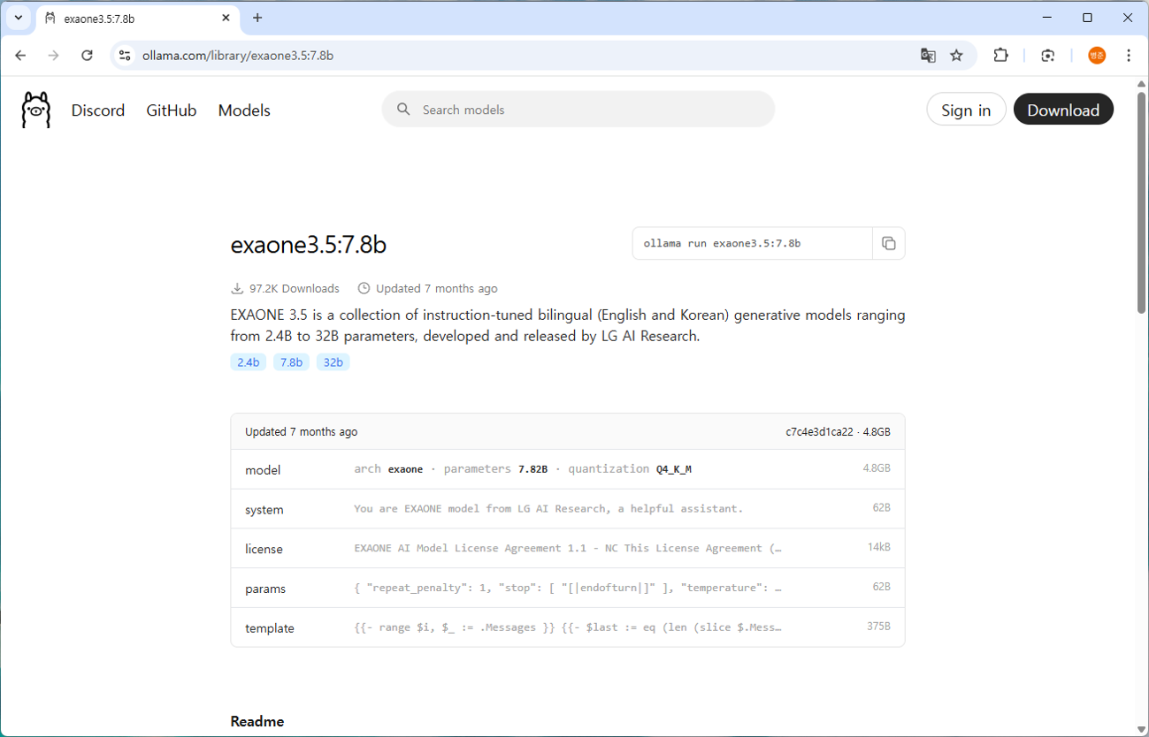This screenshot has width=1149, height=737.
Task: Click the Search models field
Action: click(578, 110)
